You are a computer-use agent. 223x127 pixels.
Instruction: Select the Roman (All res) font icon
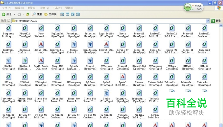[x=41, y=44]
